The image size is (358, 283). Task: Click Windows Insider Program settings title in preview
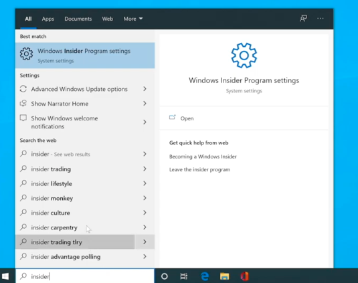point(244,80)
